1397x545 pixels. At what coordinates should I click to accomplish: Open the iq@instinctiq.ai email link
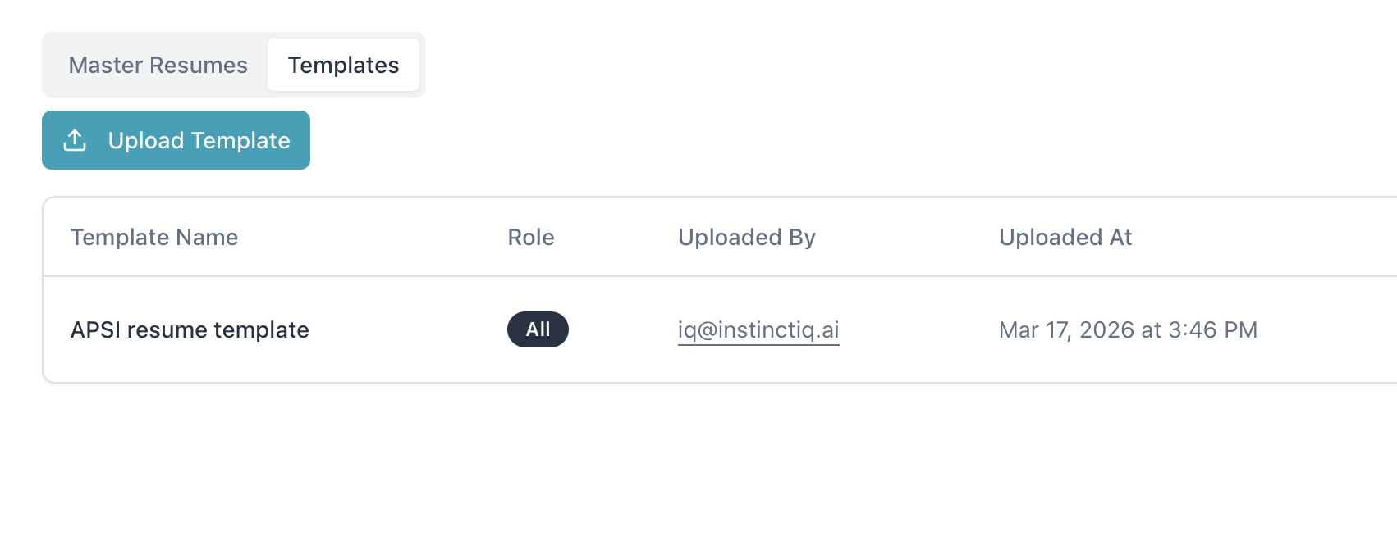(x=758, y=329)
